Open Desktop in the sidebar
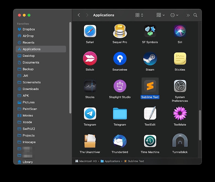The image size is (215, 182). (x=41, y=56)
